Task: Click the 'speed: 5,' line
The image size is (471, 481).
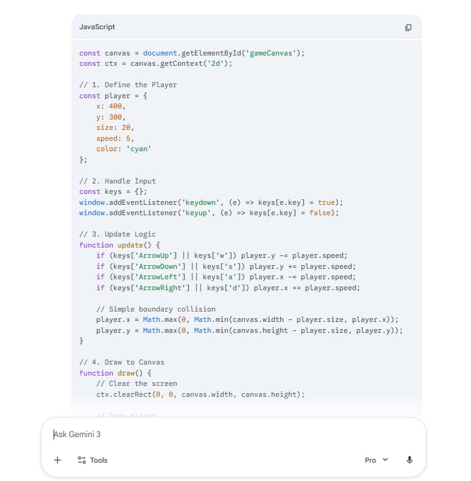Action: [115, 138]
